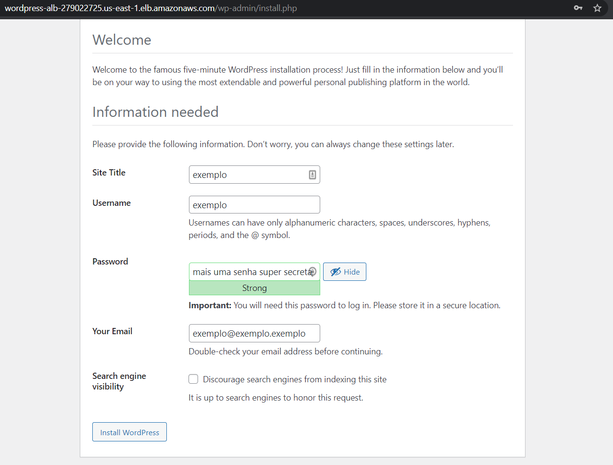Click 'Double-check your email address' hint text
613x465 pixels.
point(286,352)
